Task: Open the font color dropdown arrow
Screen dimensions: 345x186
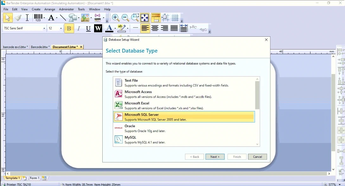Action: click(115, 28)
